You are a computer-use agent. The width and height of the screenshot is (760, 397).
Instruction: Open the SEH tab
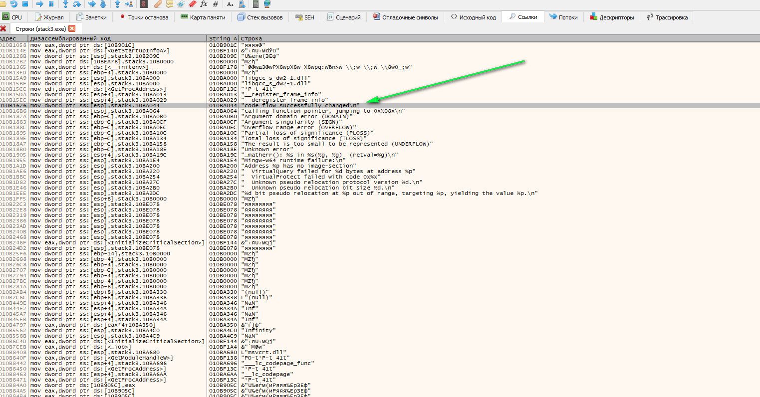(x=304, y=17)
